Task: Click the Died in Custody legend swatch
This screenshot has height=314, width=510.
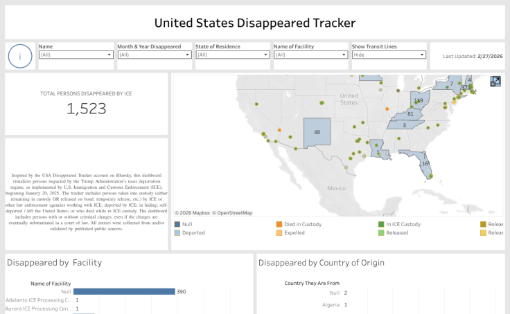Action: click(x=279, y=224)
